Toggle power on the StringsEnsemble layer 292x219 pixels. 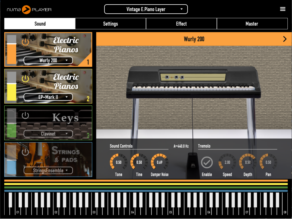pyautogui.click(x=25, y=152)
